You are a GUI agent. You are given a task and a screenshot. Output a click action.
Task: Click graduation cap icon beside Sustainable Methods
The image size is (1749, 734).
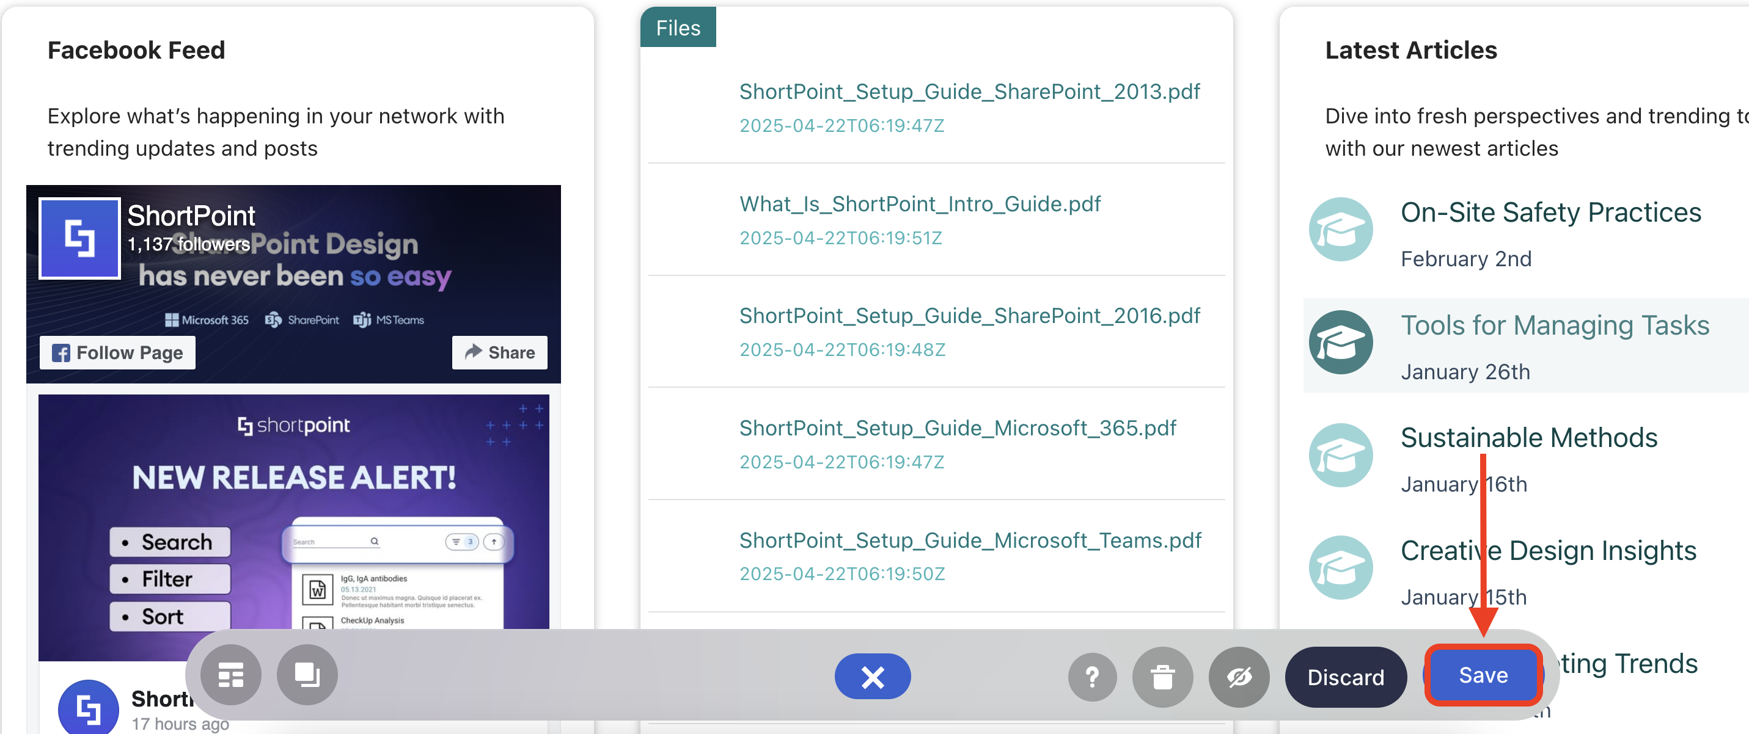(x=1340, y=455)
